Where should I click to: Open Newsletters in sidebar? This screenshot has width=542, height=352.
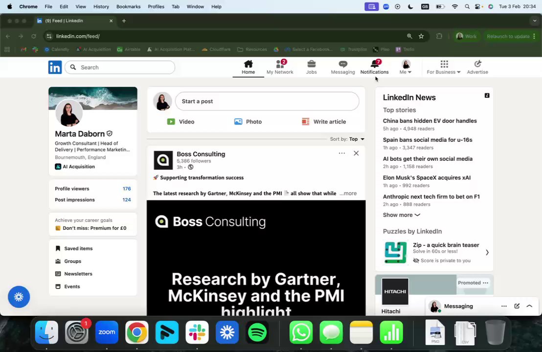tap(74, 274)
